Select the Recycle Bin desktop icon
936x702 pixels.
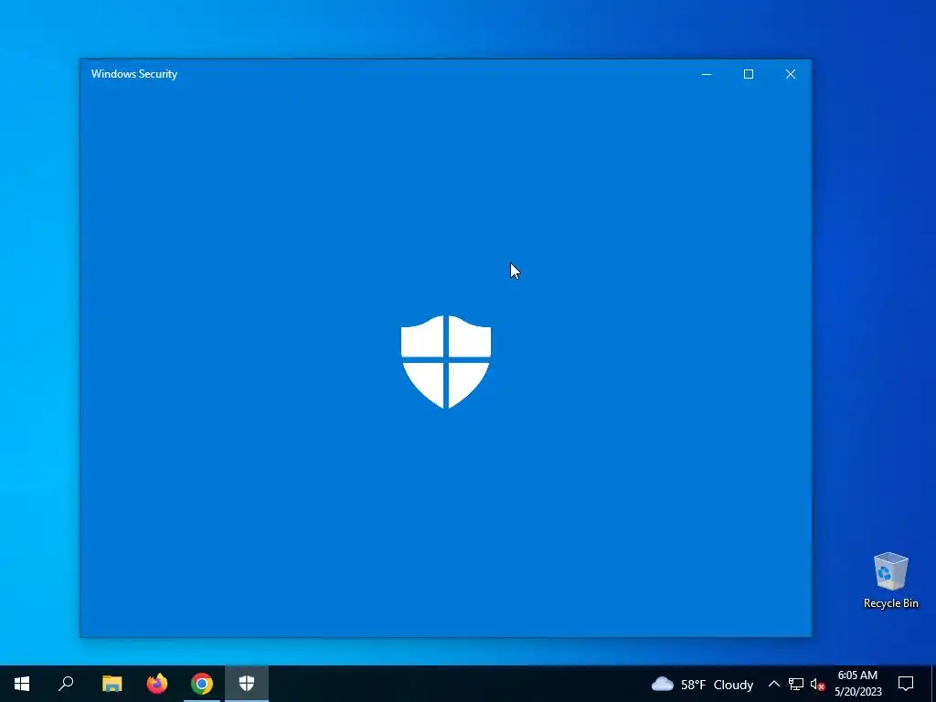[890, 580]
